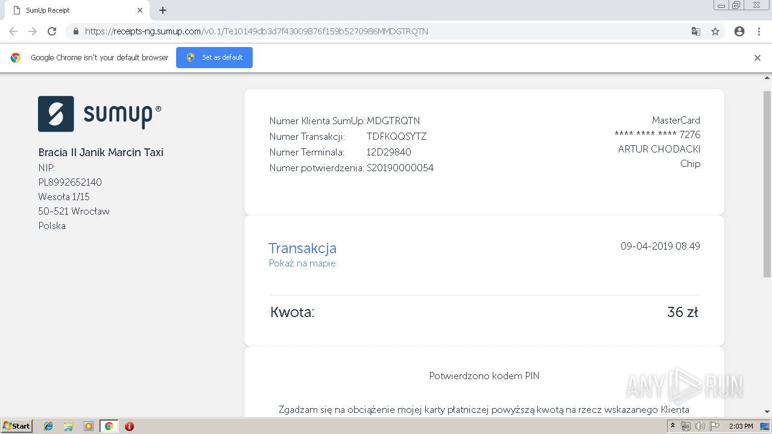This screenshot has height=434, width=772.
Task: Click the red Opera taskbar icon
Action: [129, 426]
